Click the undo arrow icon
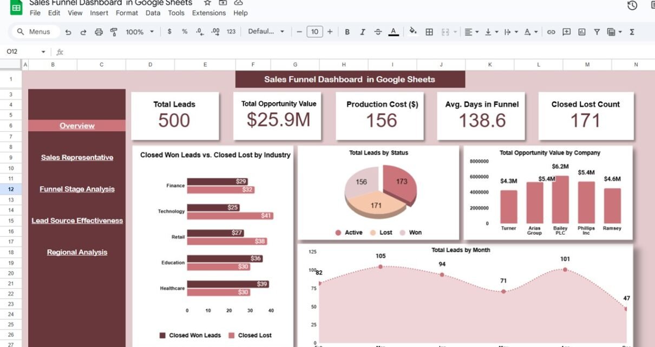 tap(68, 32)
